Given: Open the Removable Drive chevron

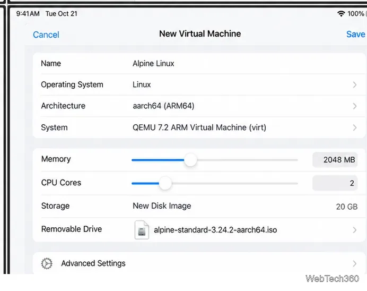Looking at the screenshot, I should pos(355,230).
